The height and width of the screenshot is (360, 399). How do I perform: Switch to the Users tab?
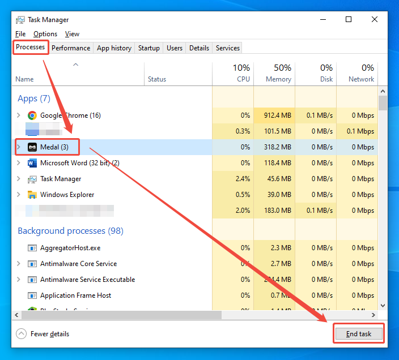tap(175, 48)
